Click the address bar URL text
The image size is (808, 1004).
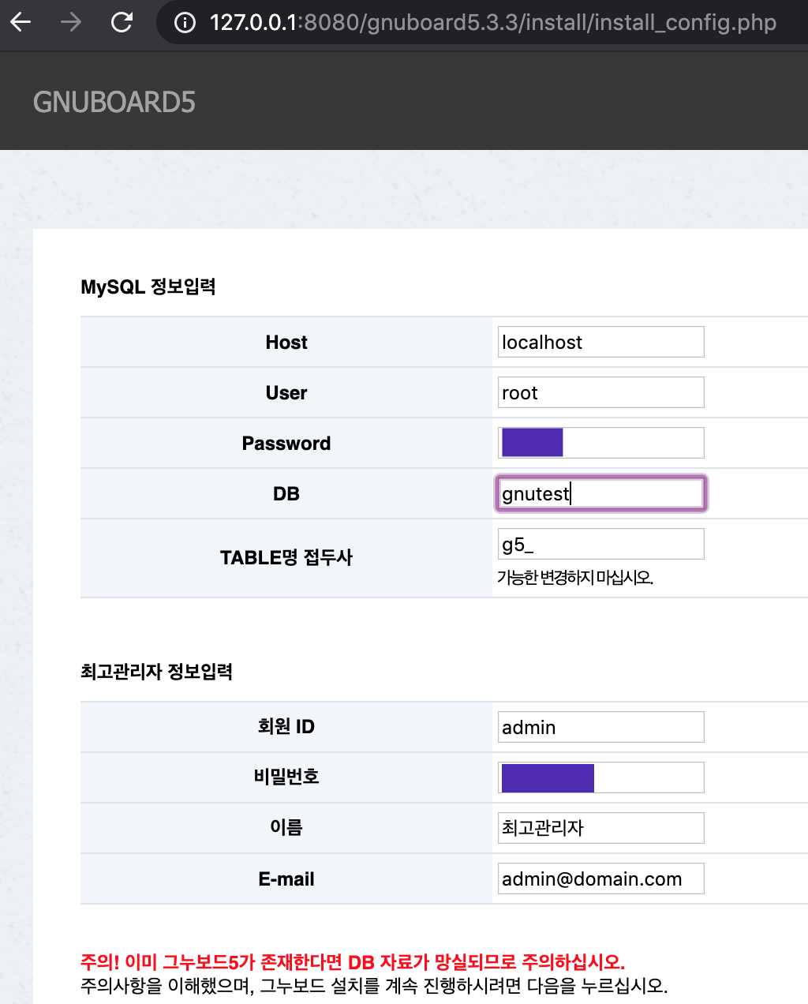[x=493, y=22]
